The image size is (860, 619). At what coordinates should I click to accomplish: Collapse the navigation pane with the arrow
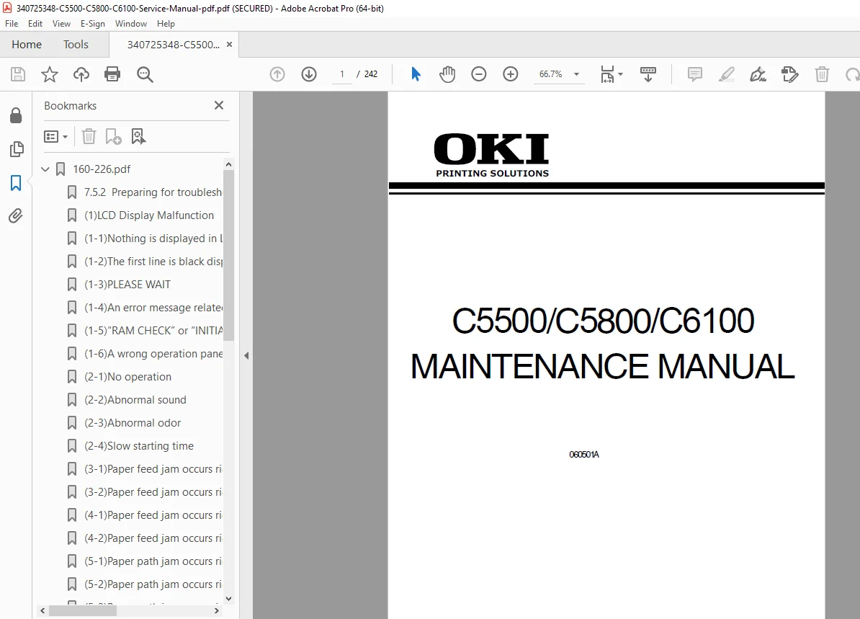click(246, 355)
